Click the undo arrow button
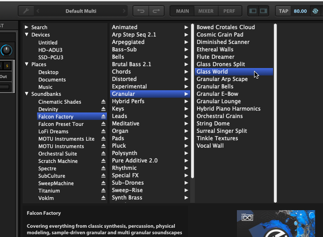 pos(141,11)
